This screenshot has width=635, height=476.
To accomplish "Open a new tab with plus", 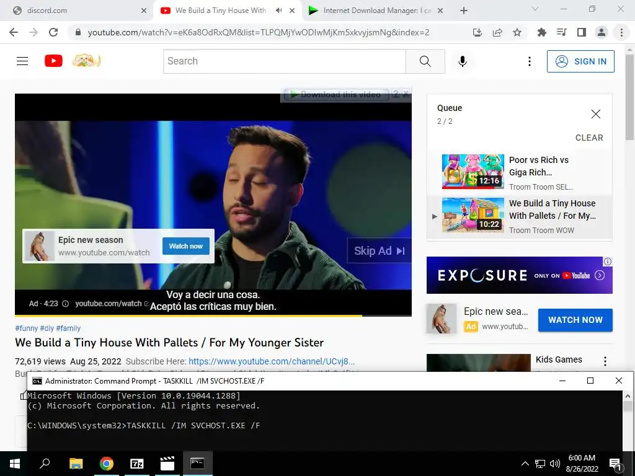I will [x=464, y=11].
